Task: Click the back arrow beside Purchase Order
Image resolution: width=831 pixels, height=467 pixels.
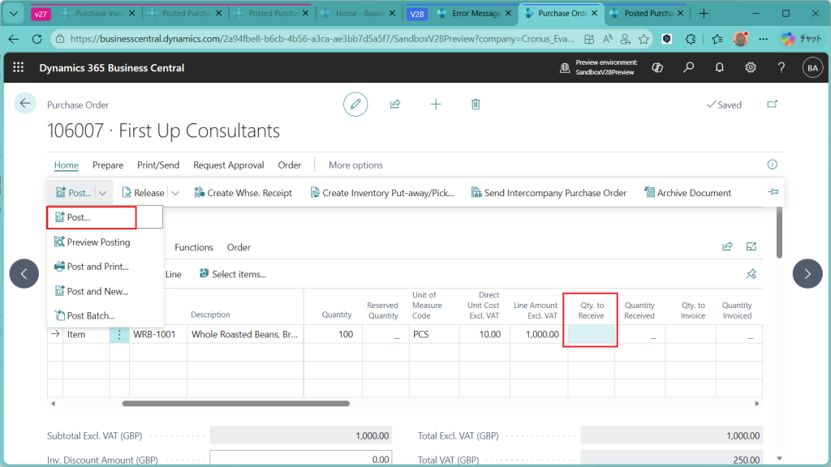Action: 25,103
